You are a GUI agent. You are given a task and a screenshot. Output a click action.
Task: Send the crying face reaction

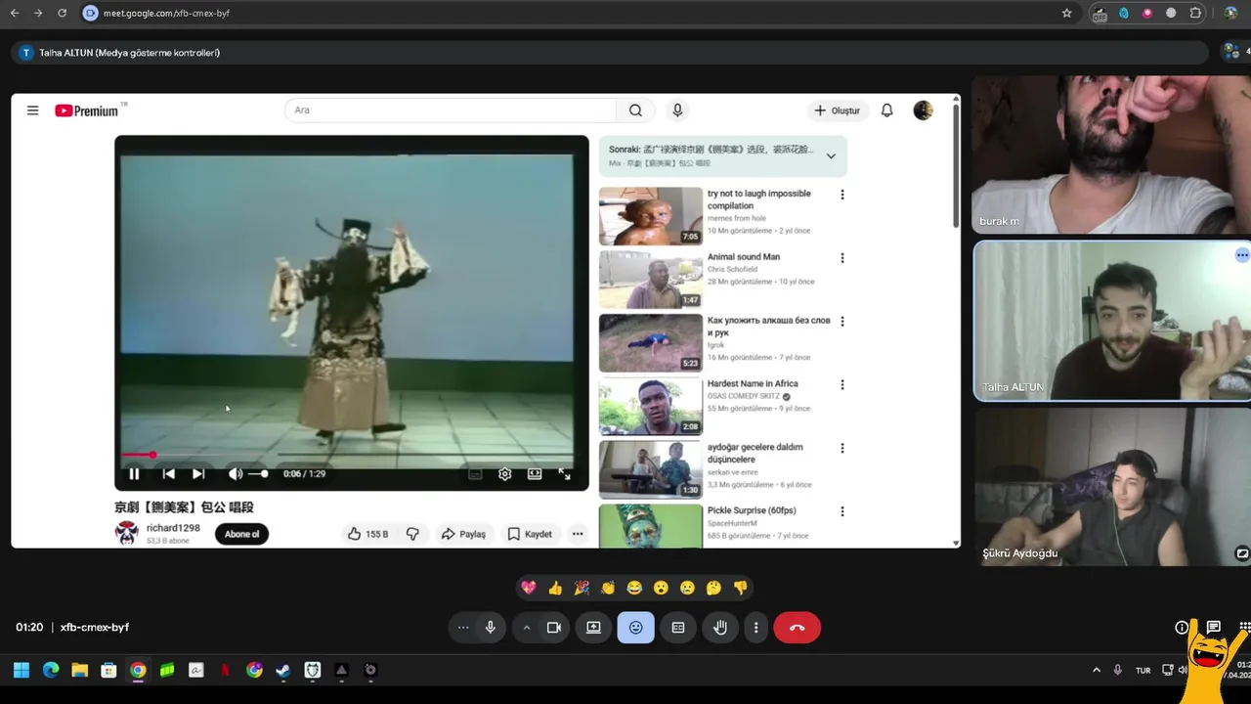687,588
